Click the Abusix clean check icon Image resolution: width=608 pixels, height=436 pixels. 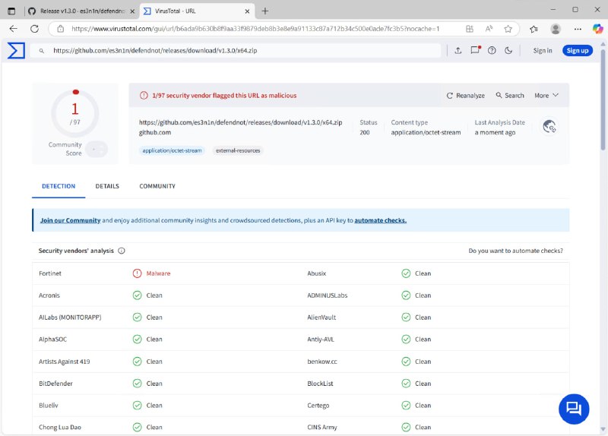coord(406,273)
